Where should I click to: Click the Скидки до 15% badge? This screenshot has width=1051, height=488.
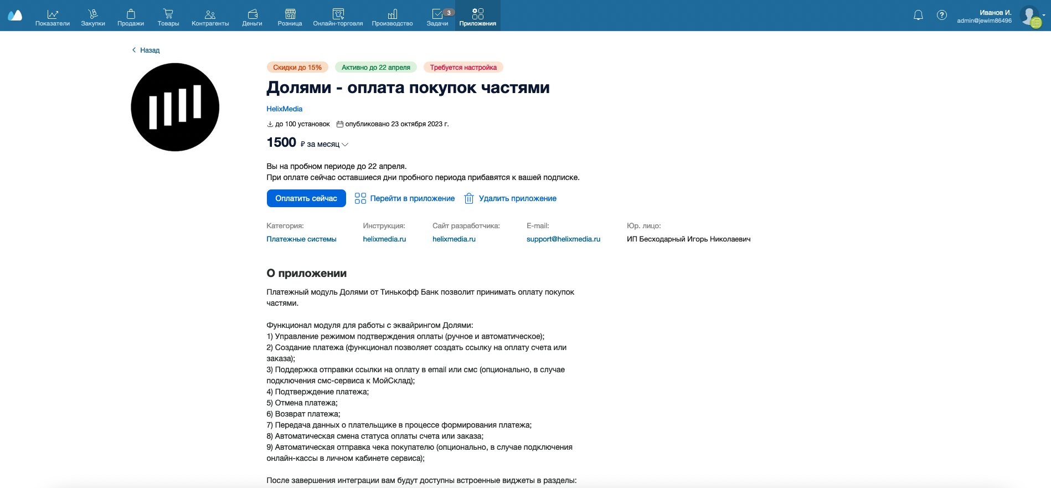click(x=297, y=68)
